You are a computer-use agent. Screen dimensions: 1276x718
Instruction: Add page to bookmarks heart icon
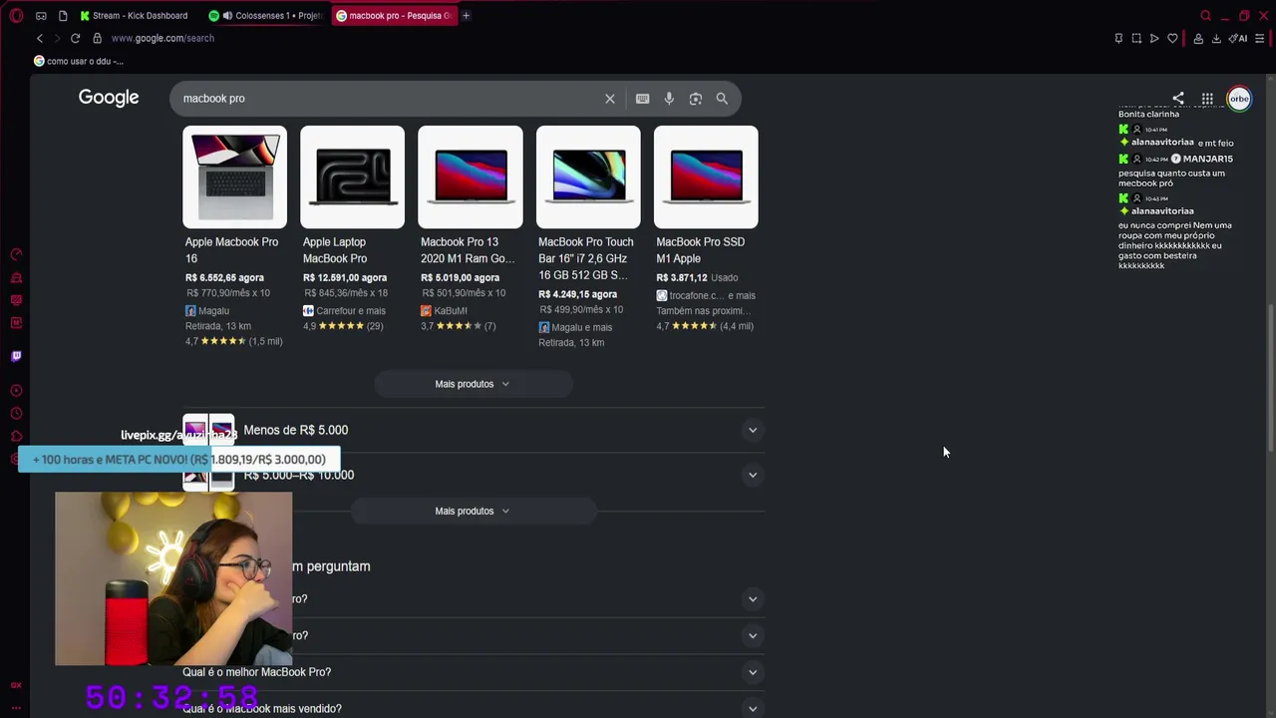(x=1172, y=38)
